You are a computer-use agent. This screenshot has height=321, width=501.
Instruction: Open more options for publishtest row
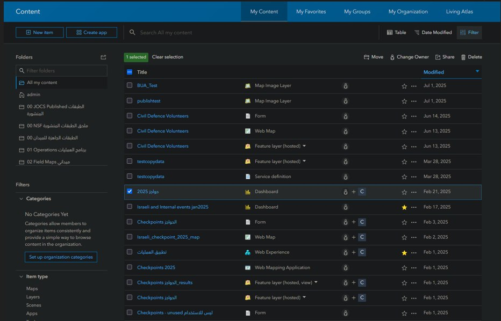413,101
